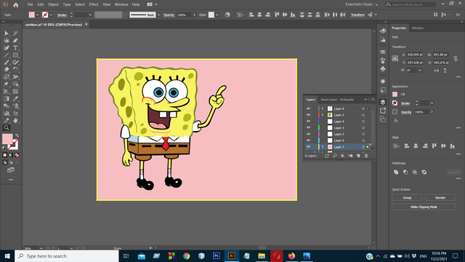Open the Window menu
This screenshot has height=262, width=465.
click(x=121, y=4)
